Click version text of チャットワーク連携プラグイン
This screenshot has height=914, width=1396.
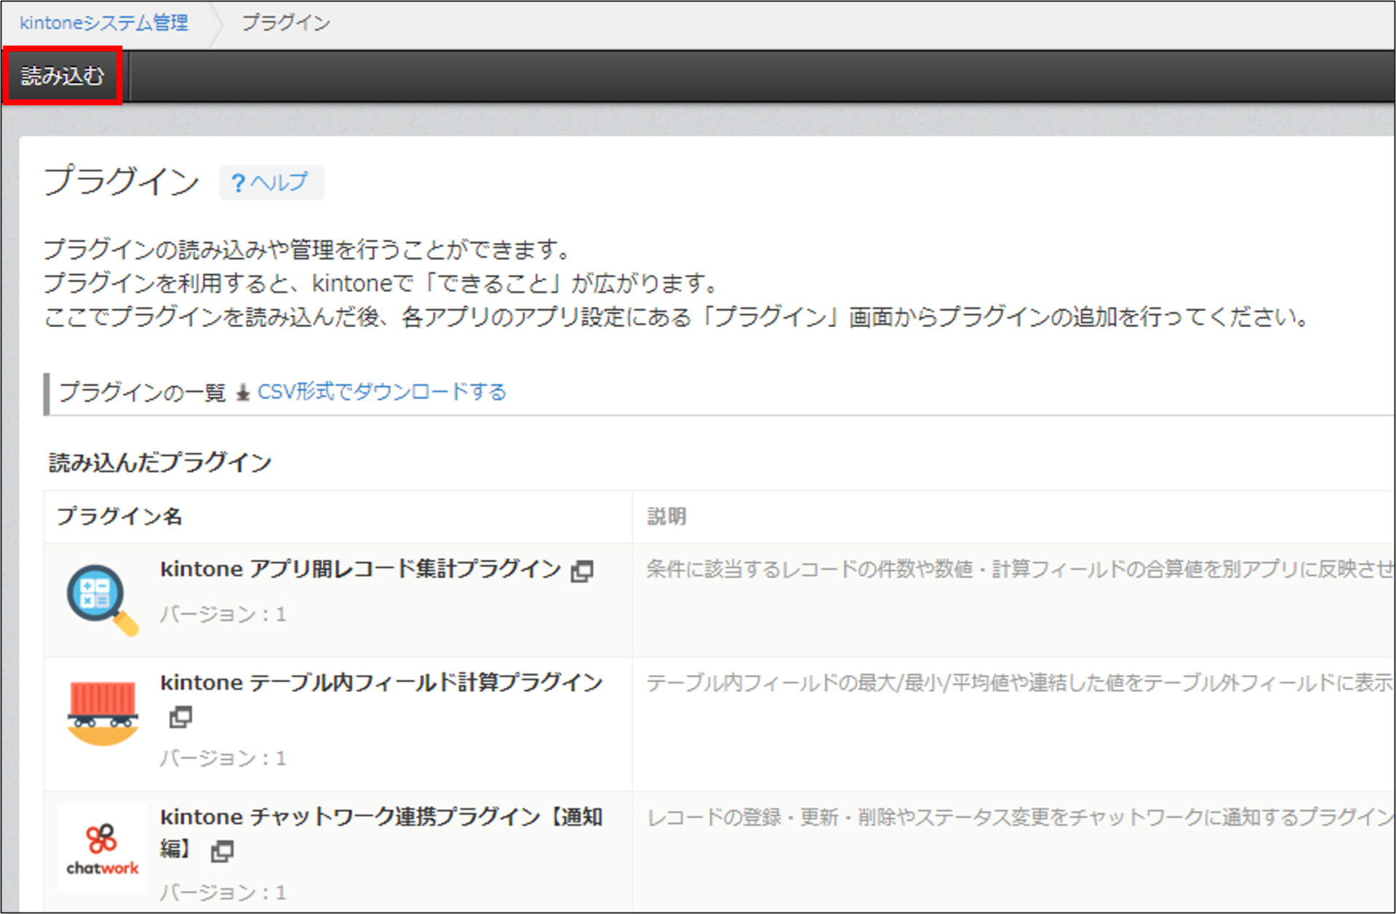222,892
